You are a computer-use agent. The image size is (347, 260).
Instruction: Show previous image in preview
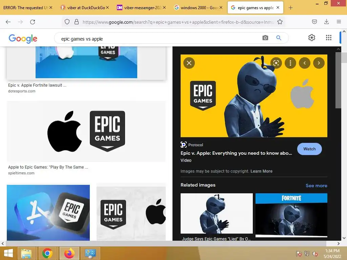point(305,63)
